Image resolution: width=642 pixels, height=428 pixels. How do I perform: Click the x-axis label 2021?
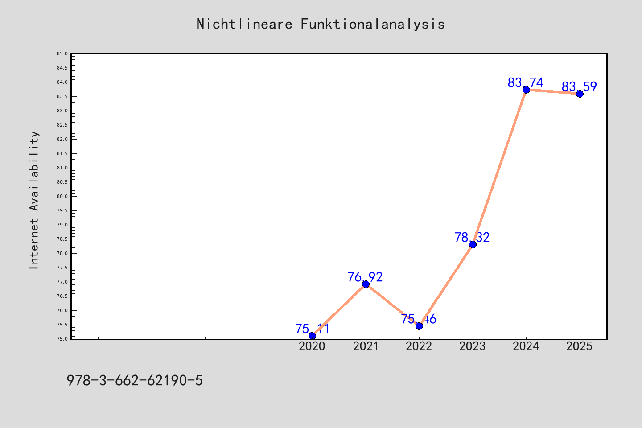pos(366,346)
